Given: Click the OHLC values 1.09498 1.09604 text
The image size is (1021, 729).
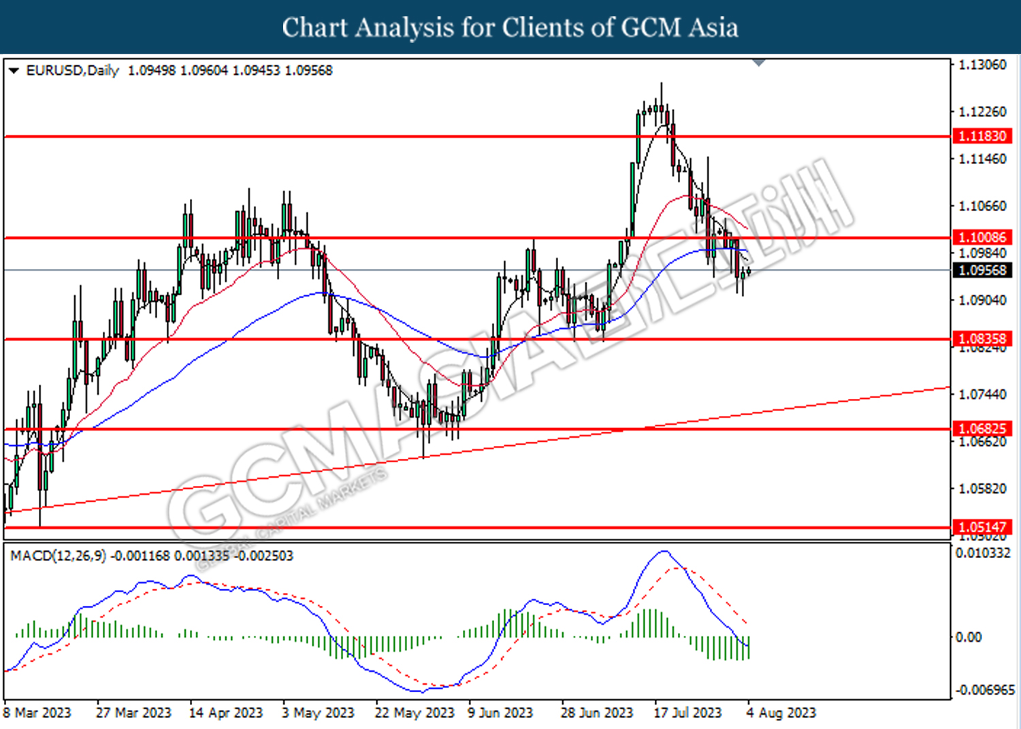Looking at the screenshot, I should [178, 70].
